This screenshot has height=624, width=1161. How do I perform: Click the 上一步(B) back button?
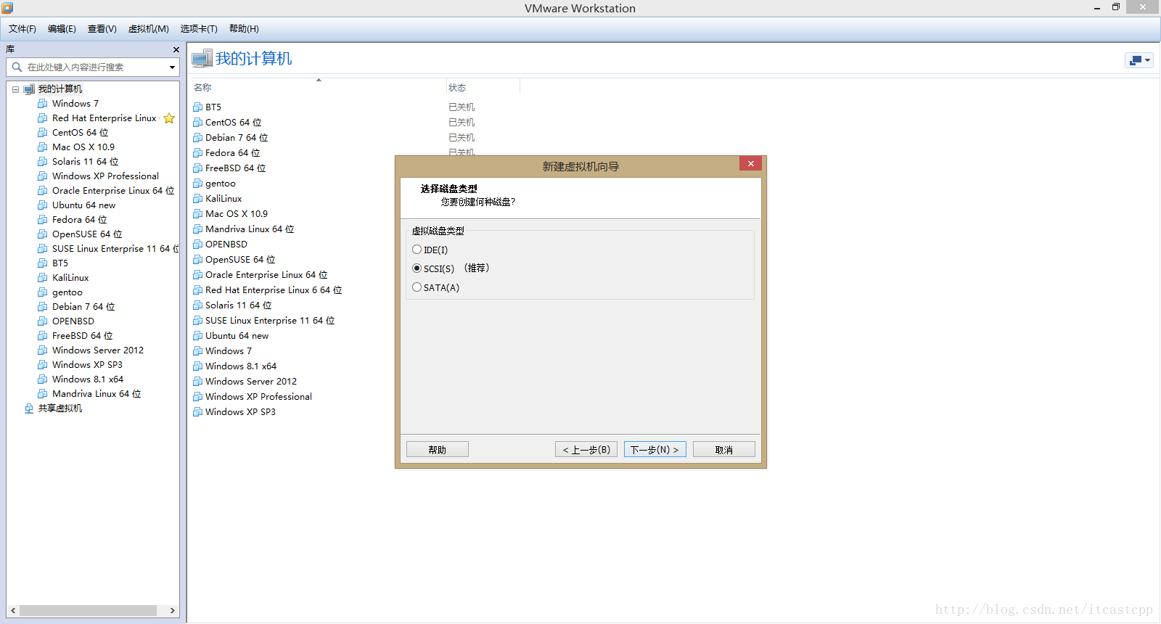[586, 449]
